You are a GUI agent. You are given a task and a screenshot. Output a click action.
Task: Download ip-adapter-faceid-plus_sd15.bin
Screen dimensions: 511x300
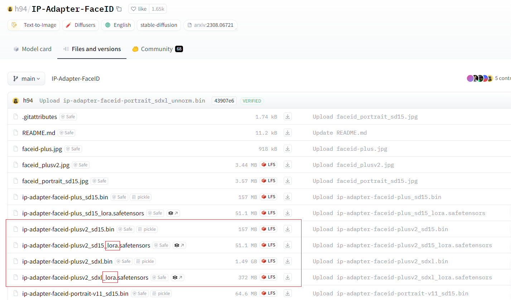tap(288, 197)
